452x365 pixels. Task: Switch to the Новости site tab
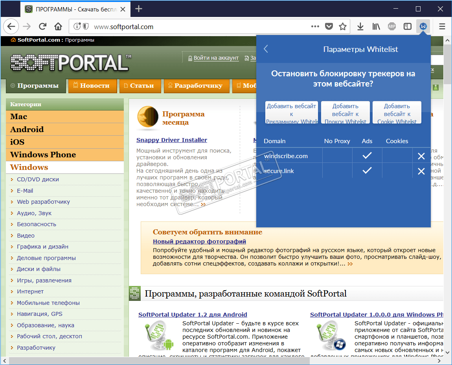click(x=92, y=86)
